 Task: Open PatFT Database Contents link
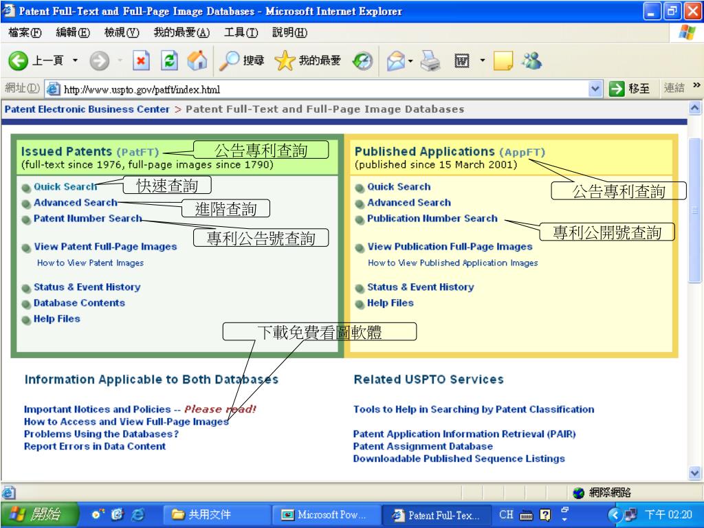[79, 302]
